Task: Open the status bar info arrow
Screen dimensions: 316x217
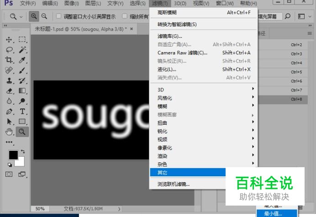Action: 119,209
